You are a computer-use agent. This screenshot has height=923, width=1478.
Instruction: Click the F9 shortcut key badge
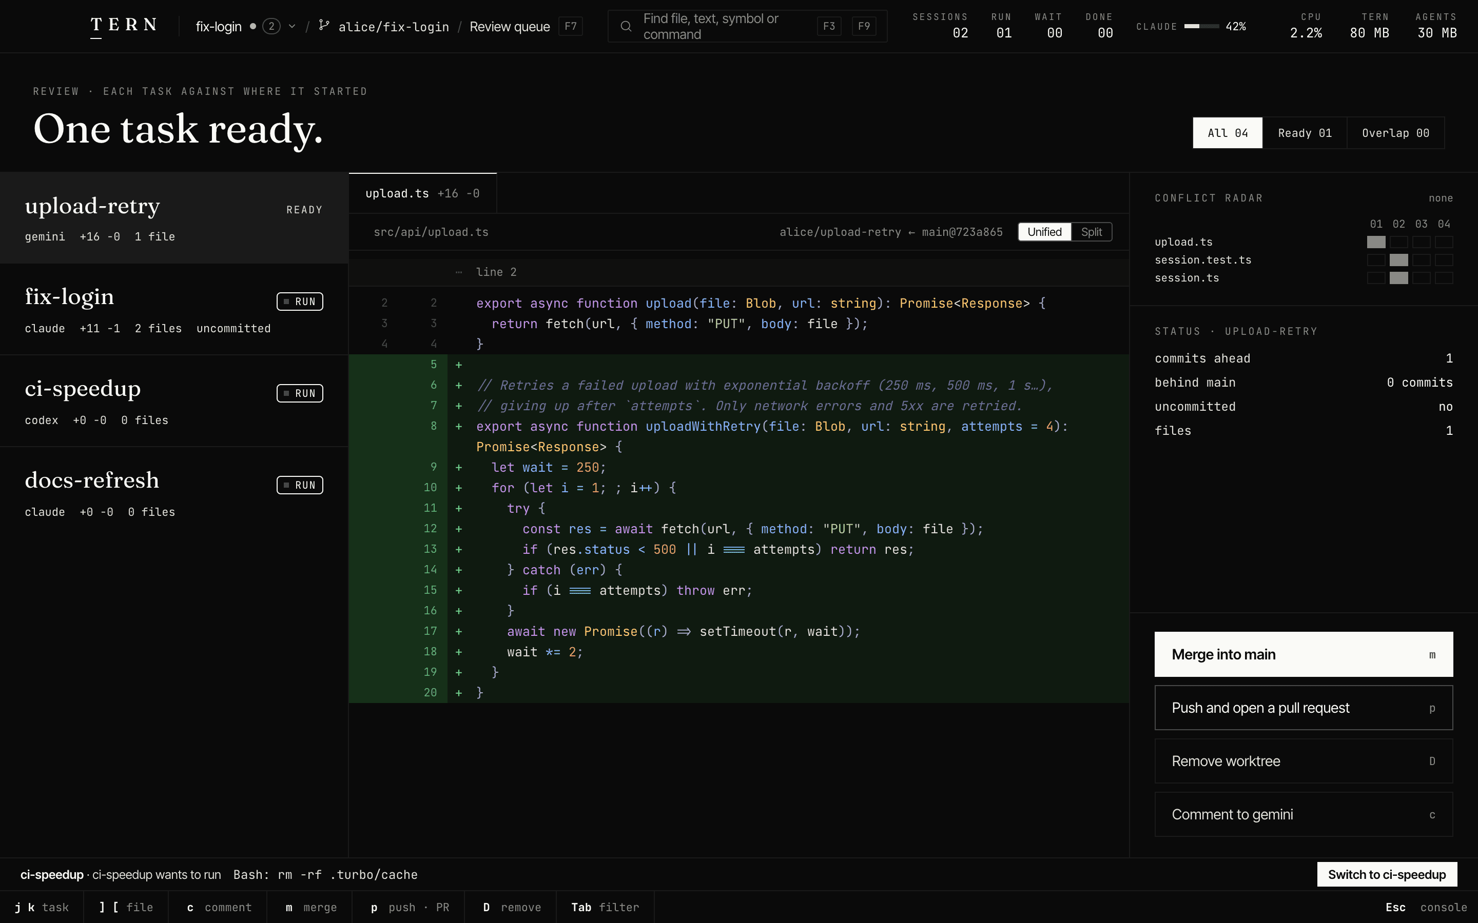pos(864,26)
